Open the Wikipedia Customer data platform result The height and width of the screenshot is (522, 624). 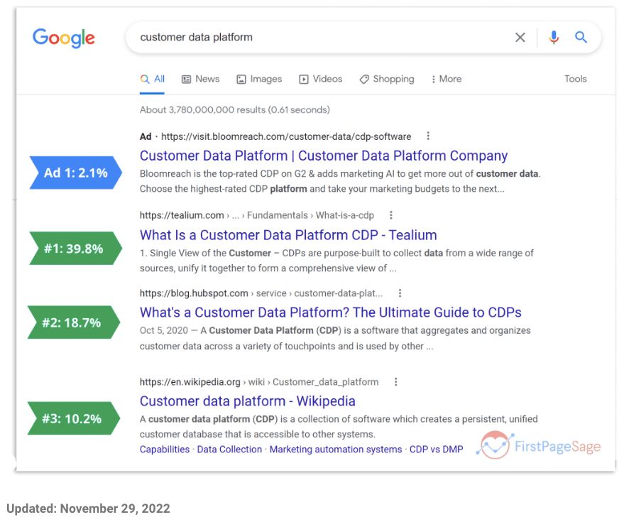pyautogui.click(x=247, y=401)
